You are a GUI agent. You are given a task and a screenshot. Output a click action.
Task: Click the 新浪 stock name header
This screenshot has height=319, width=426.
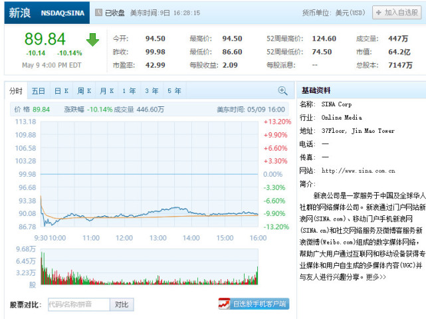(x=19, y=13)
